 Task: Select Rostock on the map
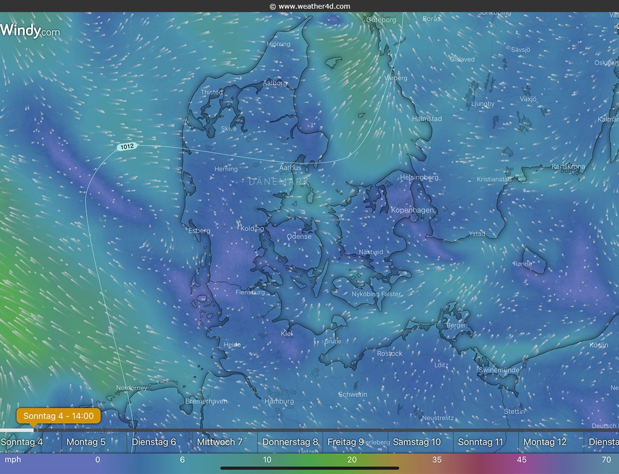pyautogui.click(x=389, y=354)
